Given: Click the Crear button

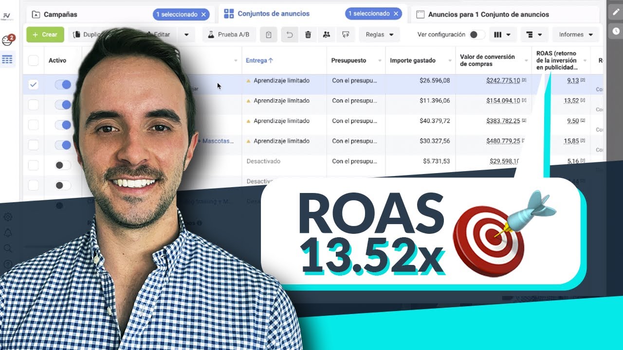Looking at the screenshot, I should pyautogui.click(x=45, y=35).
